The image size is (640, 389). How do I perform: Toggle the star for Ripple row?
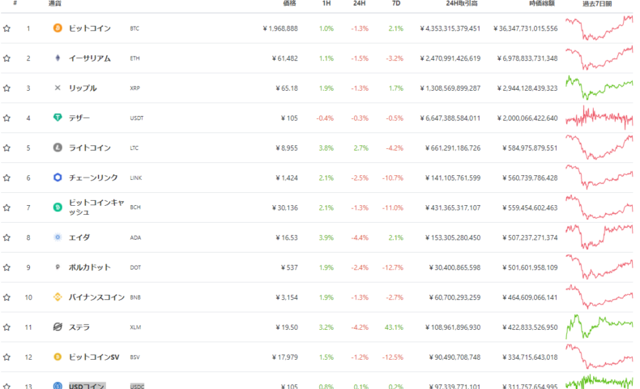coord(6,88)
